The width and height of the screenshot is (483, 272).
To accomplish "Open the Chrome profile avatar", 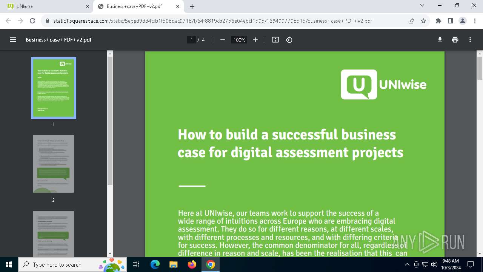I will coord(463,21).
